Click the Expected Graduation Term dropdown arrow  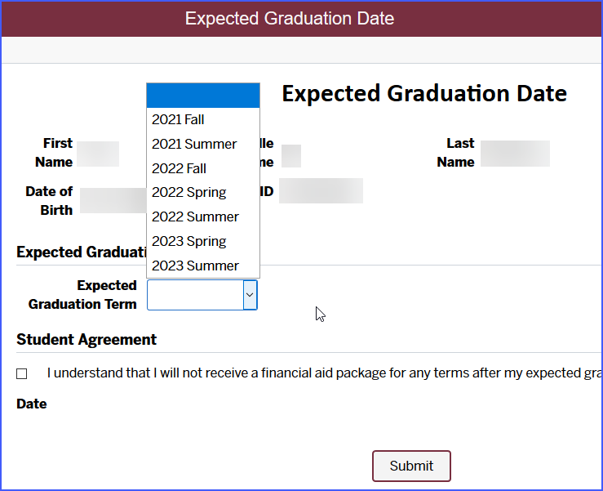click(x=250, y=295)
